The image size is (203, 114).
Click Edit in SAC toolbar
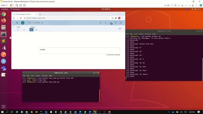tap(120, 28)
